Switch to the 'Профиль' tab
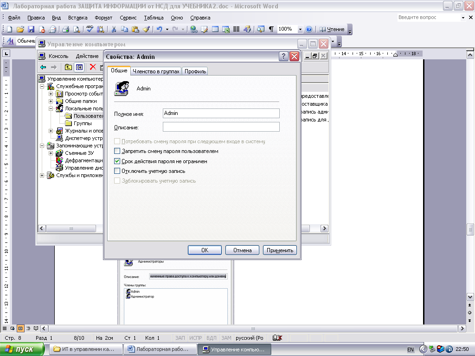Image resolution: width=475 pixels, height=356 pixels. point(195,71)
